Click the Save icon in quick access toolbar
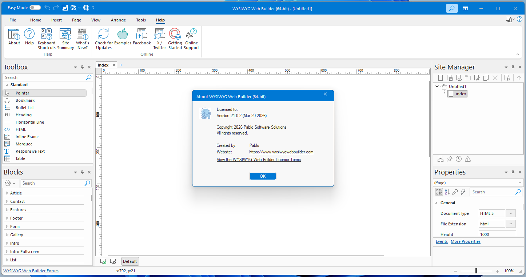The width and height of the screenshot is (526, 277). [65, 7]
